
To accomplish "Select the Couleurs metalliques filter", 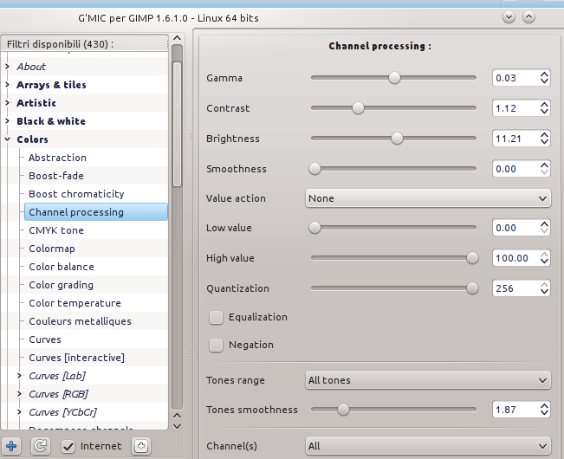I will 80,321.
